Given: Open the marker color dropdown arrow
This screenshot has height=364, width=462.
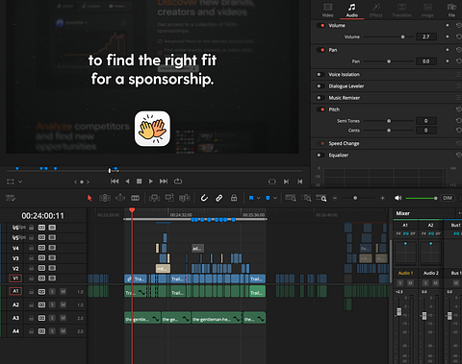Looking at the screenshot, I should [x=275, y=198].
